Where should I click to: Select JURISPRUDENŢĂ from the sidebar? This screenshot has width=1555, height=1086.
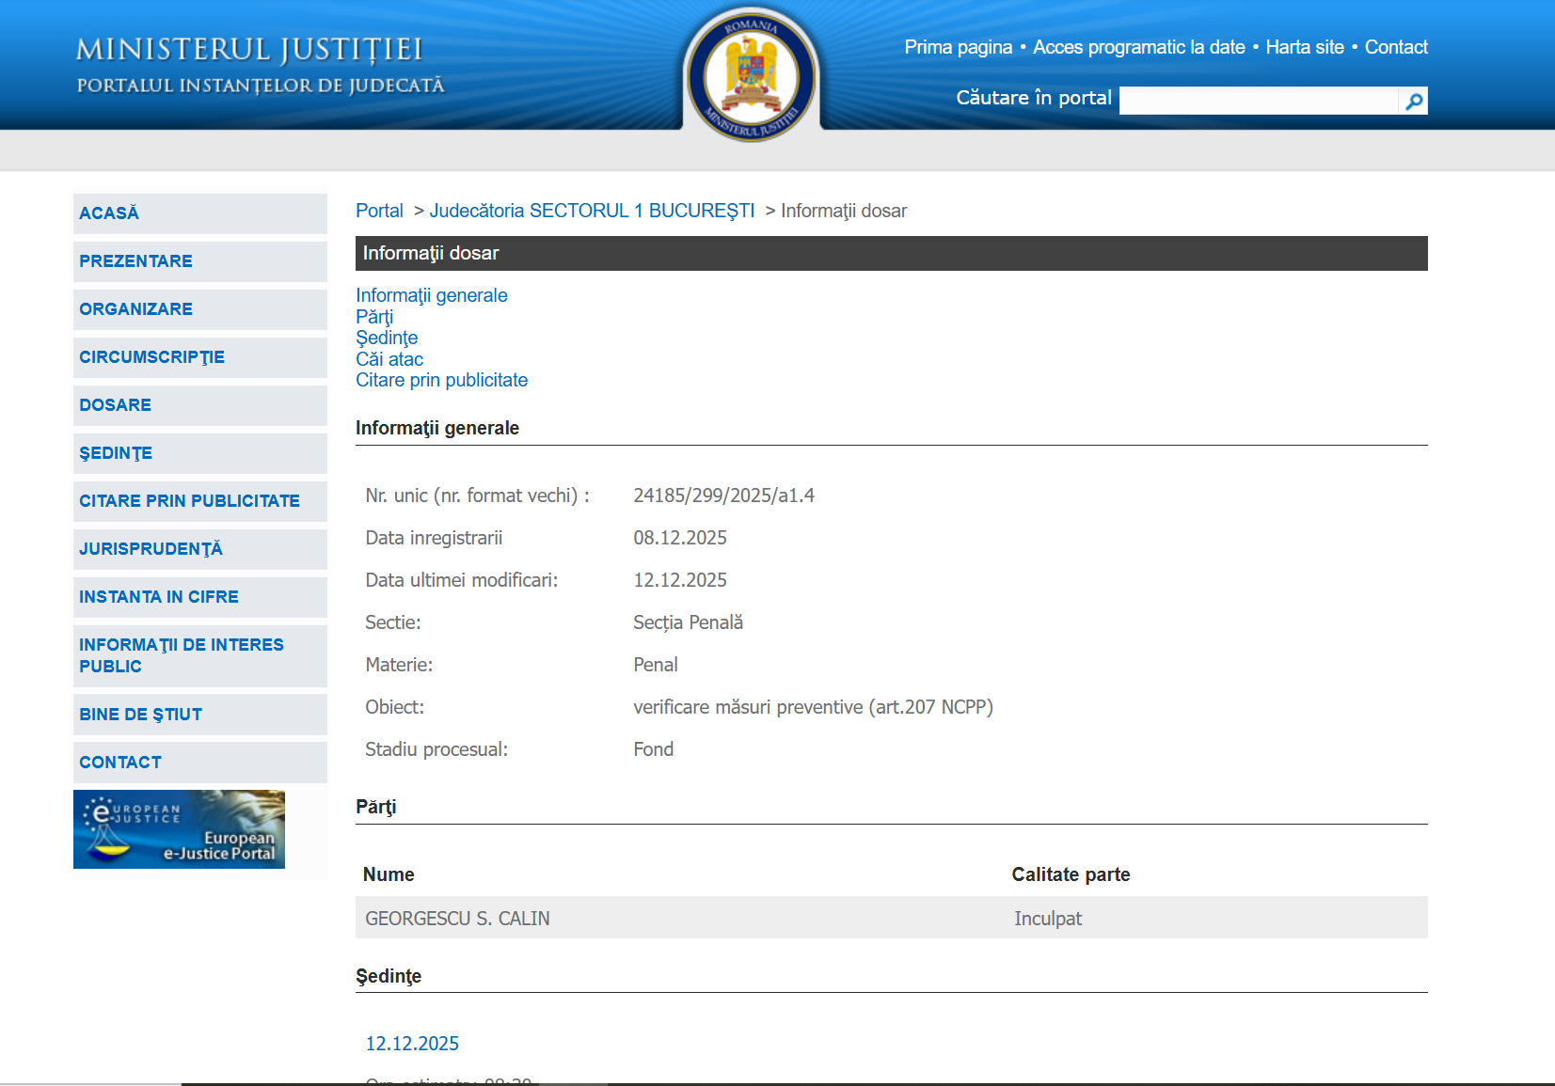pyautogui.click(x=151, y=549)
